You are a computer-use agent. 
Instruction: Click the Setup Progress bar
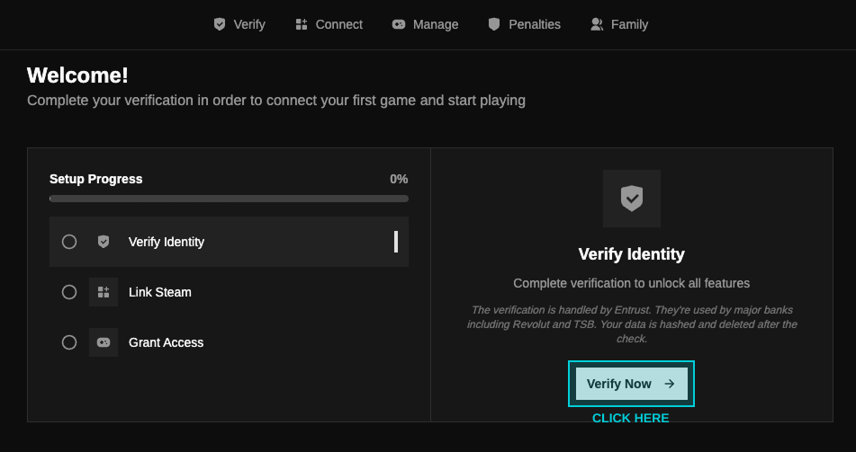pos(229,199)
